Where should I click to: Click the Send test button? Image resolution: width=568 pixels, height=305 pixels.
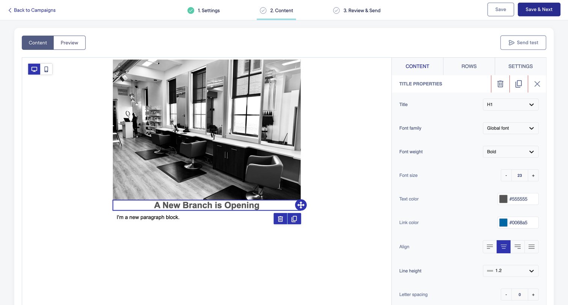point(523,43)
